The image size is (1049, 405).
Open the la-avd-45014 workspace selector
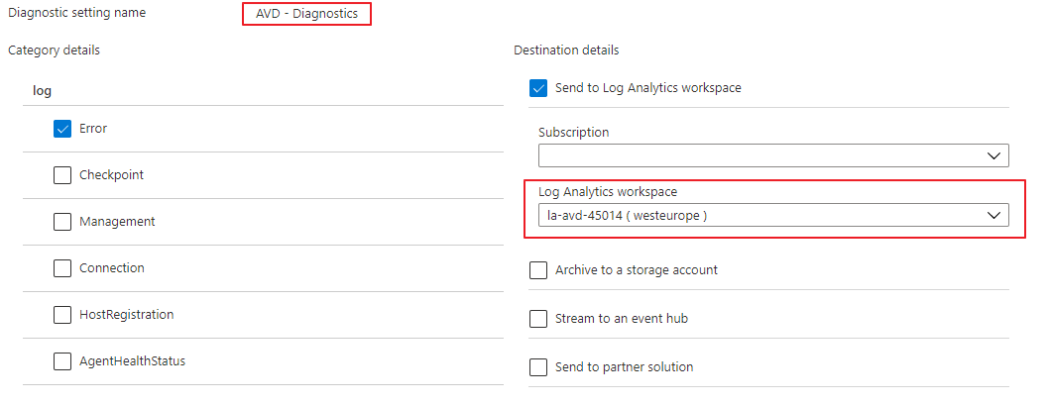[x=754, y=215]
